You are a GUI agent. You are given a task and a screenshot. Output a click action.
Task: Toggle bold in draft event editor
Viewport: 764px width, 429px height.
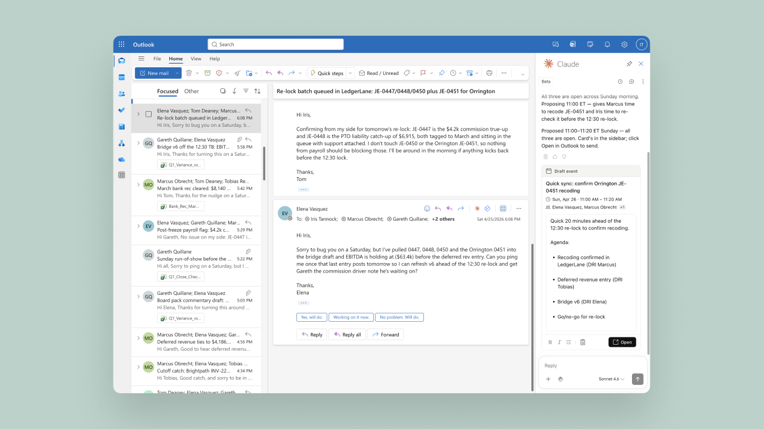(550, 342)
